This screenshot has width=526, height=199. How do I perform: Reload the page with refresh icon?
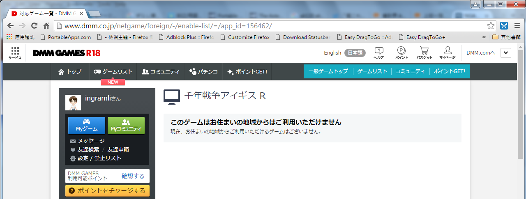34,25
